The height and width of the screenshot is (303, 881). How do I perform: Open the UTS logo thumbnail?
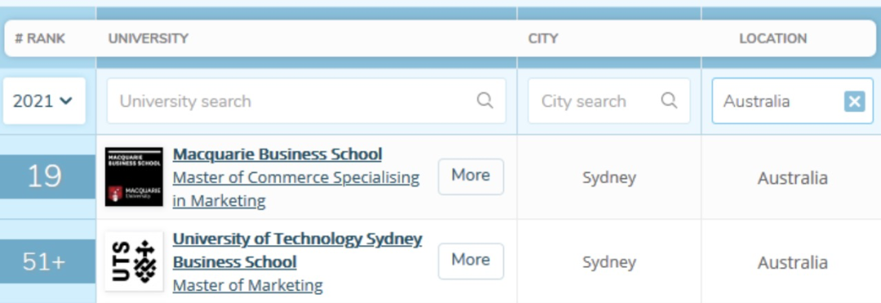pyautogui.click(x=134, y=261)
